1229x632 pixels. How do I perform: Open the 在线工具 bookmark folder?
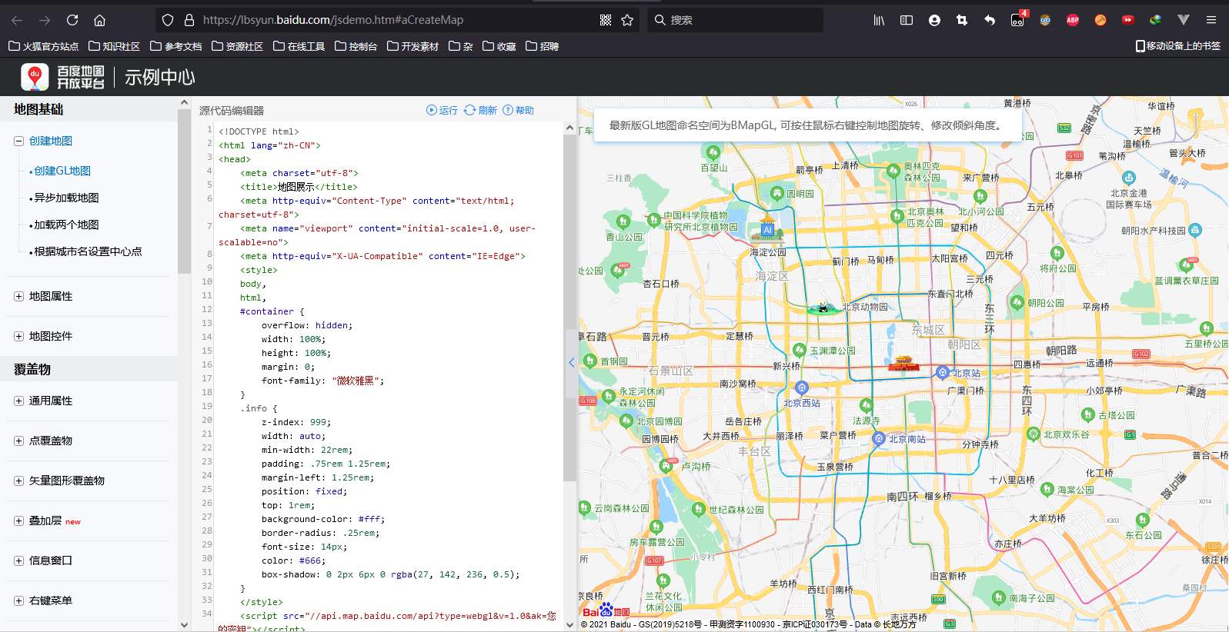[x=299, y=46]
